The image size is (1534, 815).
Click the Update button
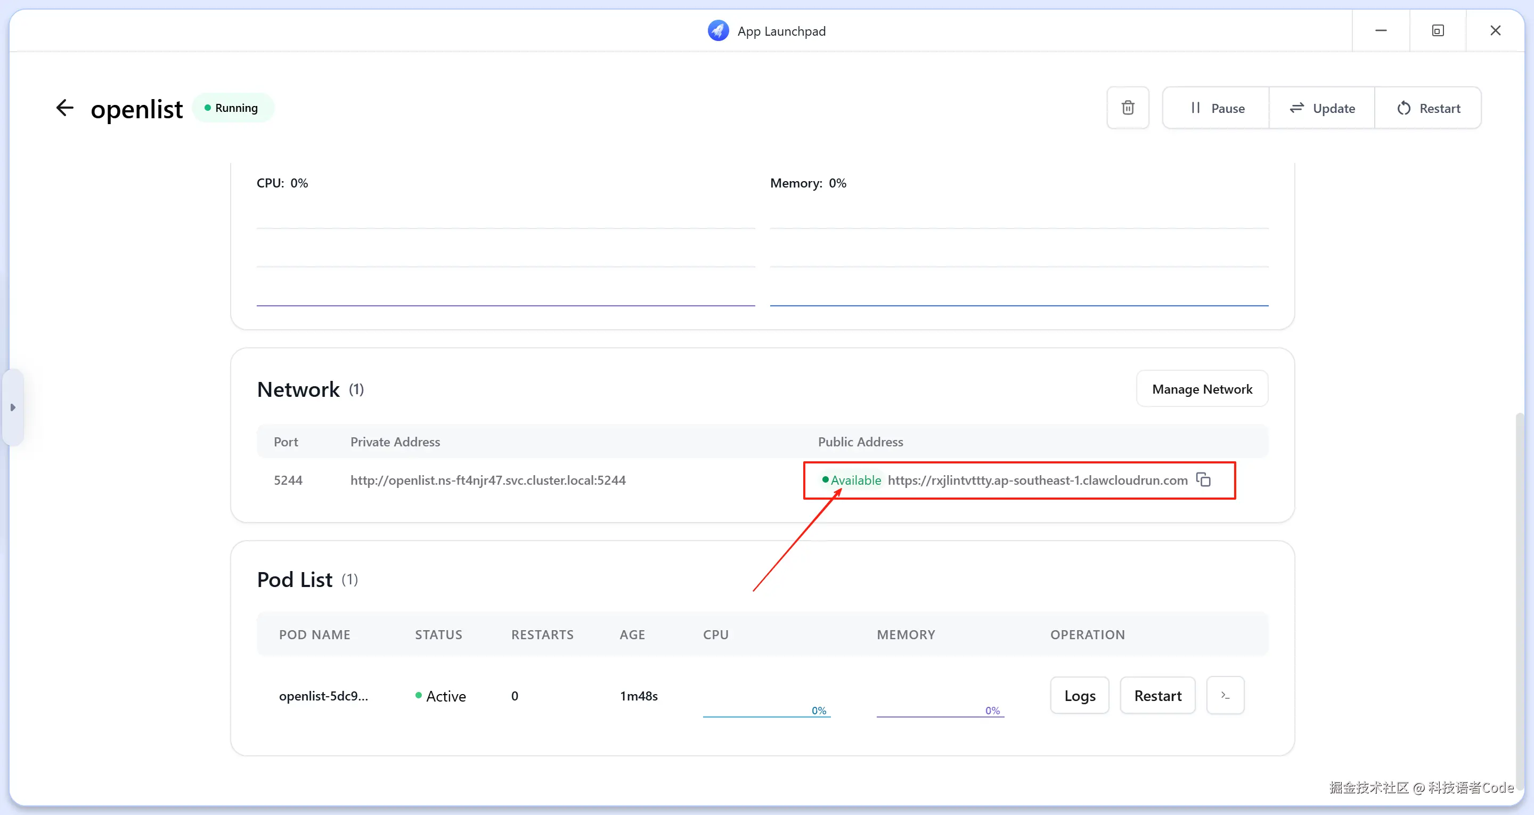pos(1322,109)
